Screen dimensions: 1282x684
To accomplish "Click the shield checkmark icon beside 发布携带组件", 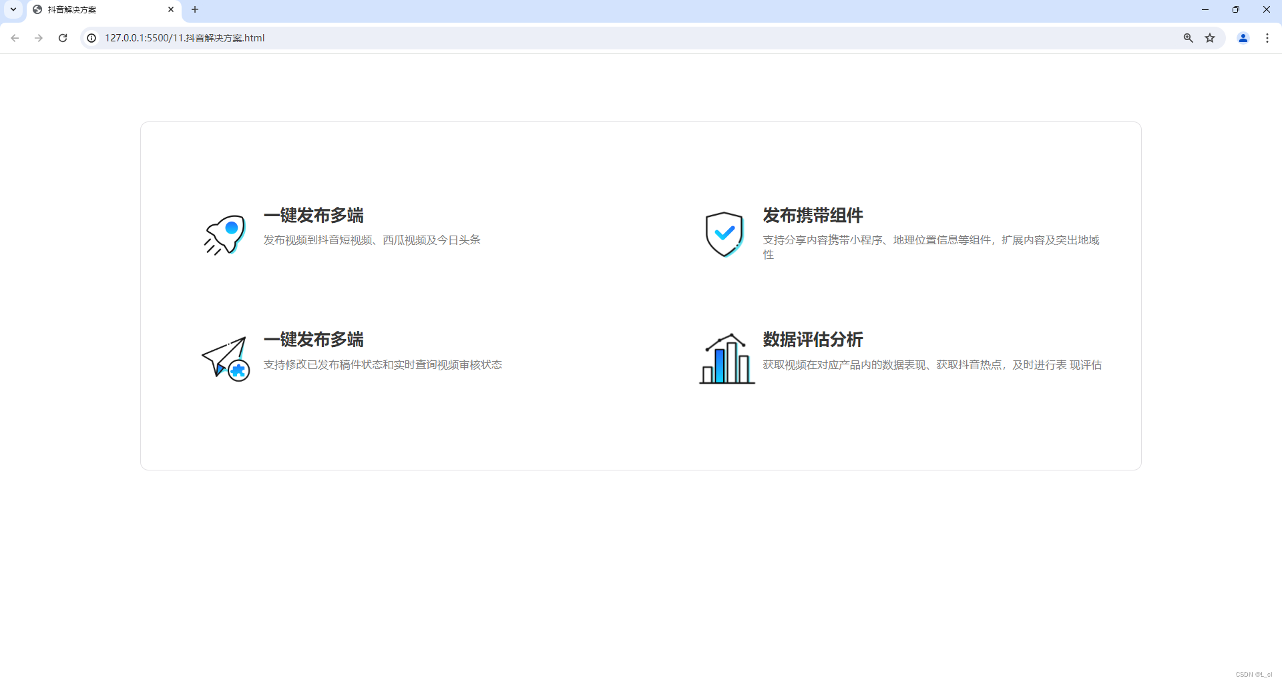I will [724, 234].
